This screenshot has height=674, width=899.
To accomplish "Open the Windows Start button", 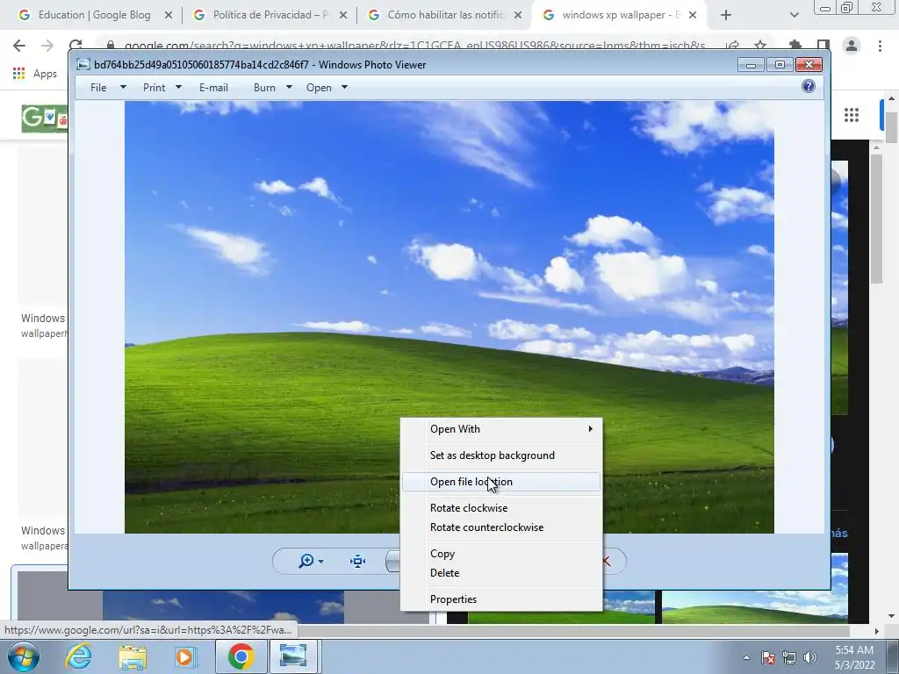I will (x=24, y=656).
